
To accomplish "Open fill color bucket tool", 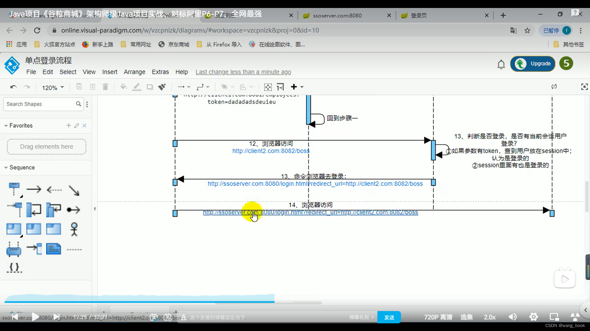I will tap(124, 87).
